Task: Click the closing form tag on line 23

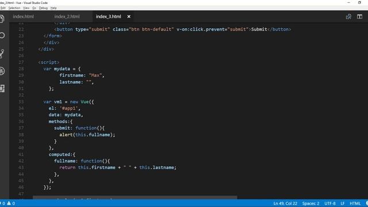Action: (x=52, y=36)
